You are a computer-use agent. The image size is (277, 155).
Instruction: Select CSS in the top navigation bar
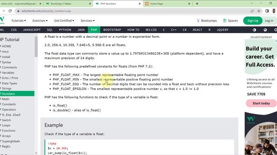click(14, 30)
